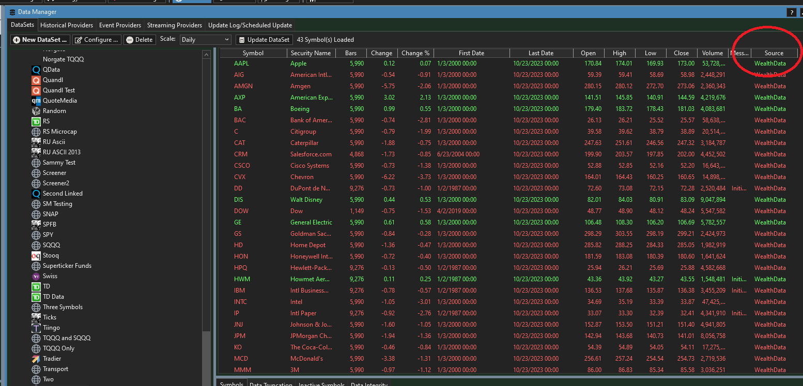Sort by the Source column header
This screenshot has width=803, height=386.
(774, 53)
